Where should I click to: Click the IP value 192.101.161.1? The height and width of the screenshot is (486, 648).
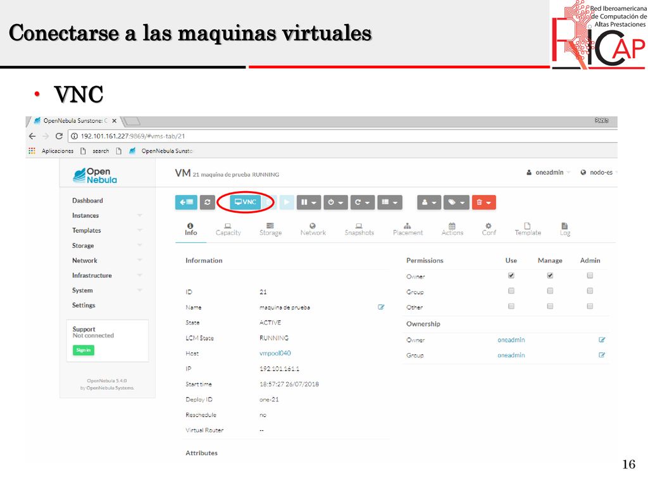(279, 369)
